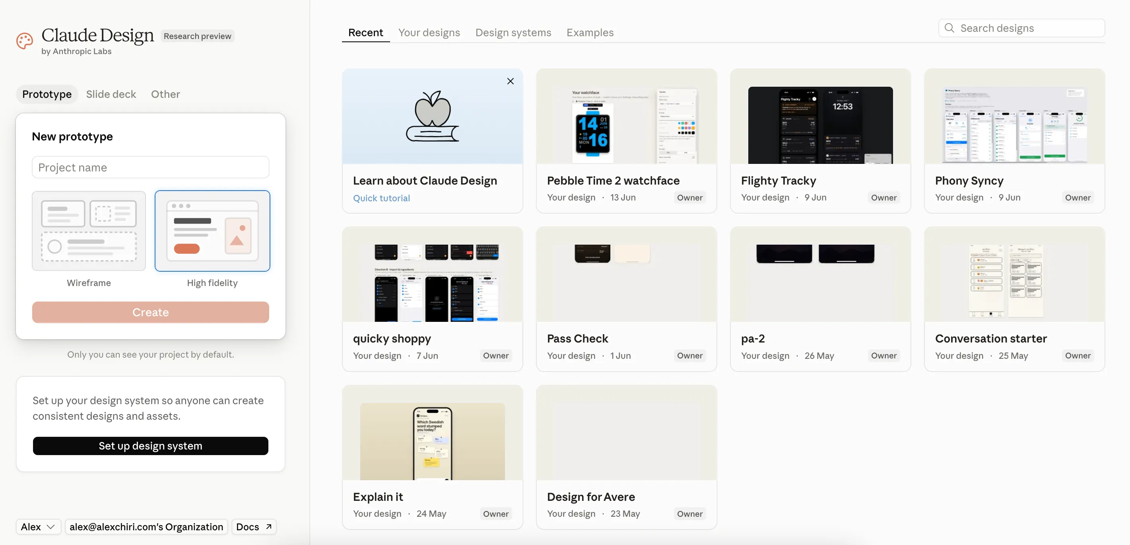Image resolution: width=1130 pixels, height=545 pixels.
Task: Click the search magnifier icon
Action: coord(949,28)
